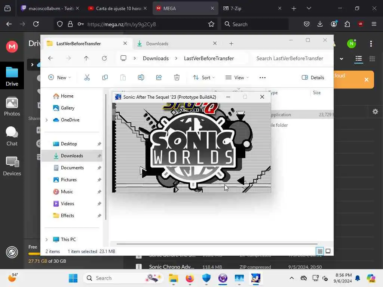
Task: Click the Downloads breadcrumb in address bar
Action: point(156,58)
